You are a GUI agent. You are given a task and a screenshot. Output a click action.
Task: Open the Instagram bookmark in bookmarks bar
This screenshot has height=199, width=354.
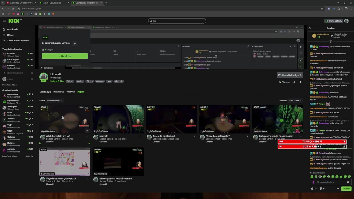18,14
